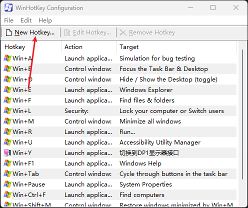
Task: Click the New Hotkey document icon
Action: click(x=8, y=32)
